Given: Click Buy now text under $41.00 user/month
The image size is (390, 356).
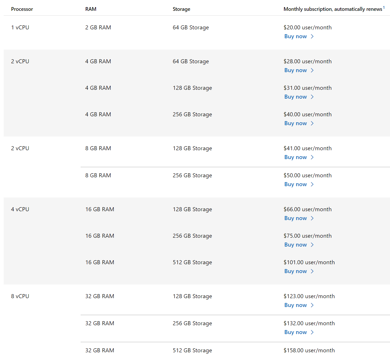Looking at the screenshot, I should click(295, 157).
